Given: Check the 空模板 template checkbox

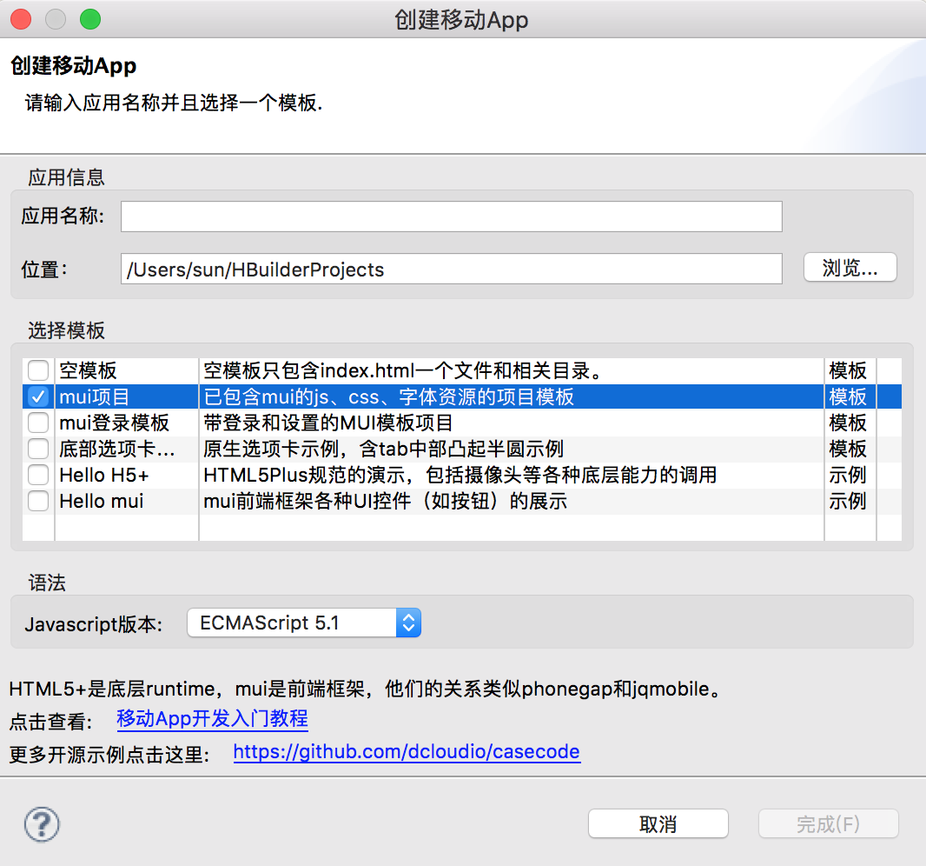Looking at the screenshot, I should (38, 370).
